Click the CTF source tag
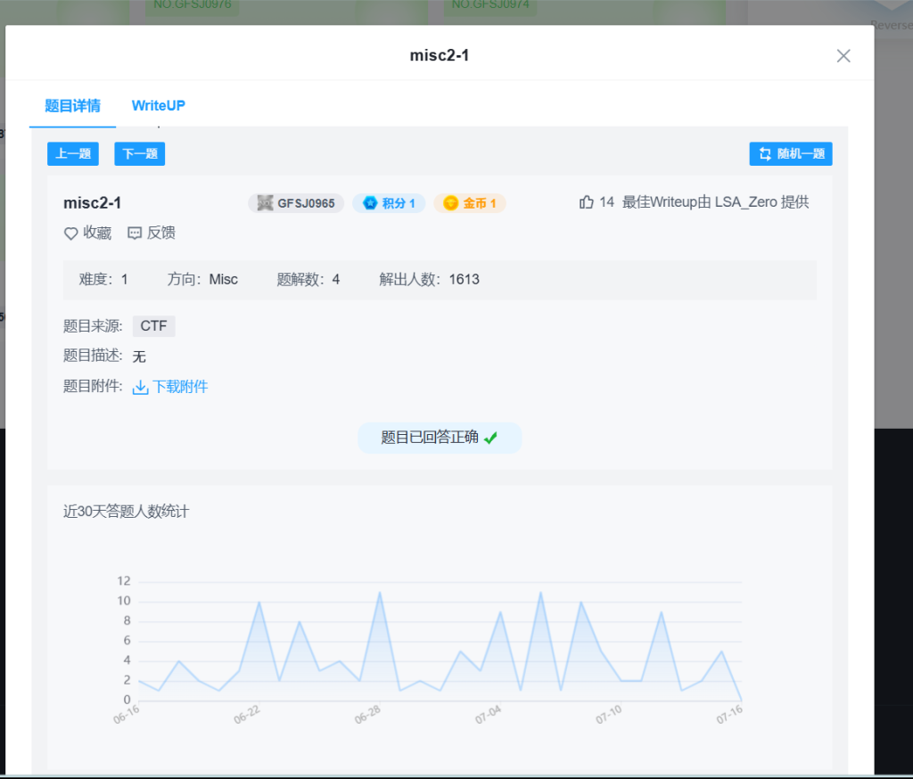This screenshot has height=779, width=913. pyautogui.click(x=153, y=326)
